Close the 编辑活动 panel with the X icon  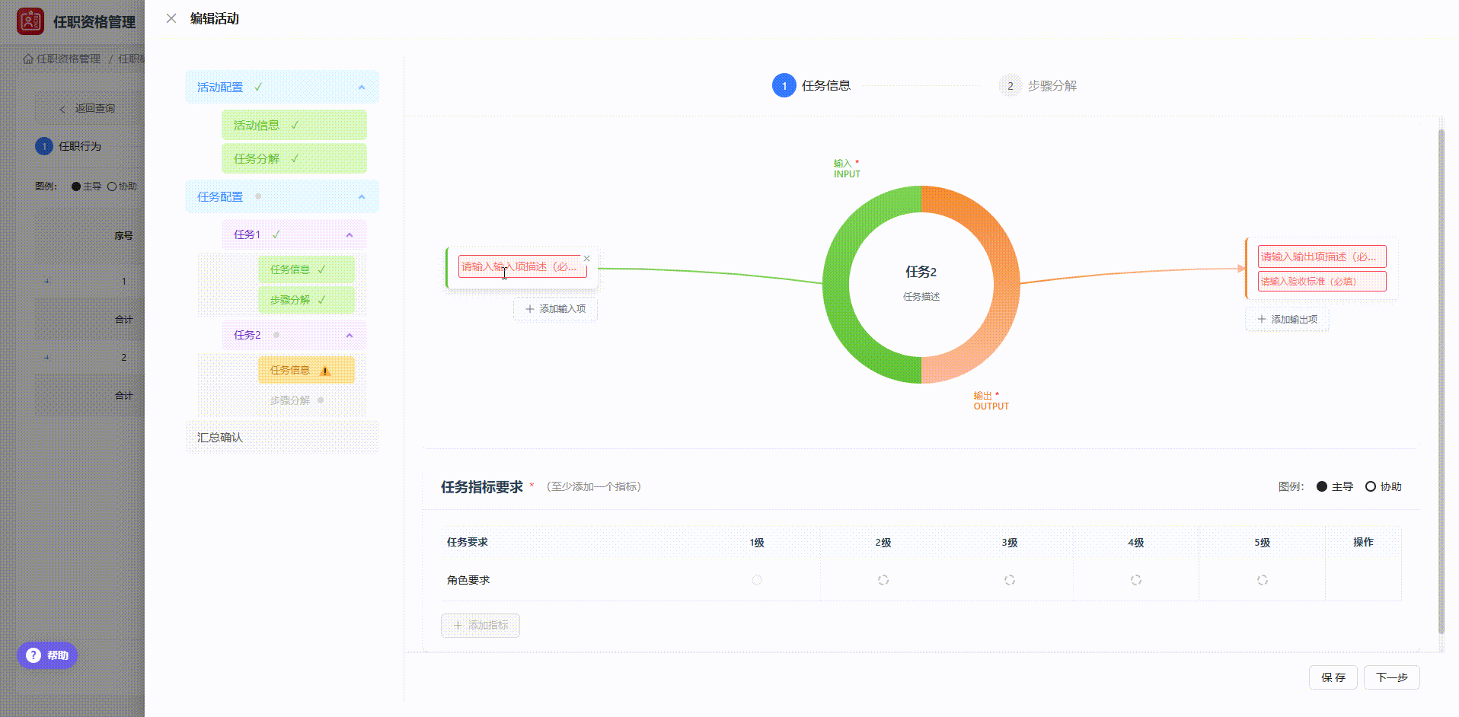pyautogui.click(x=171, y=18)
